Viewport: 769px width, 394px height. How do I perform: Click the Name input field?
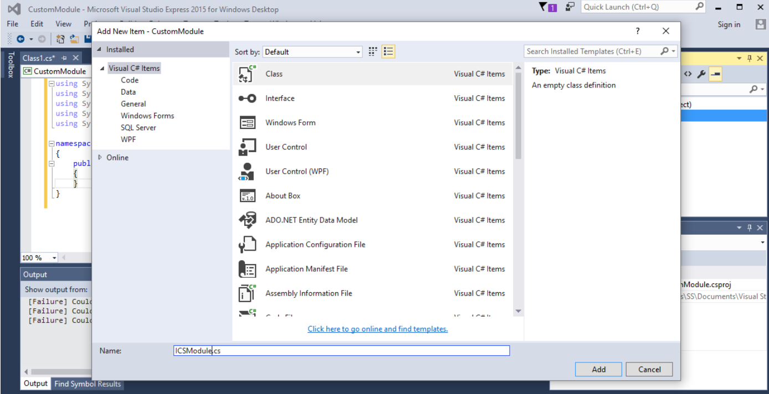coord(341,350)
